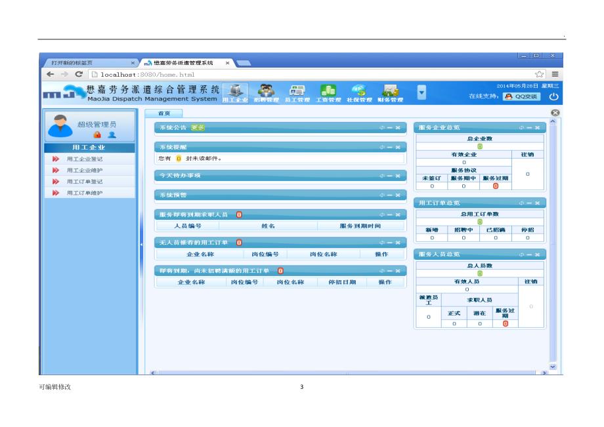Open the 社保管理 module icon
The width and height of the screenshot is (604, 427).
point(359,92)
